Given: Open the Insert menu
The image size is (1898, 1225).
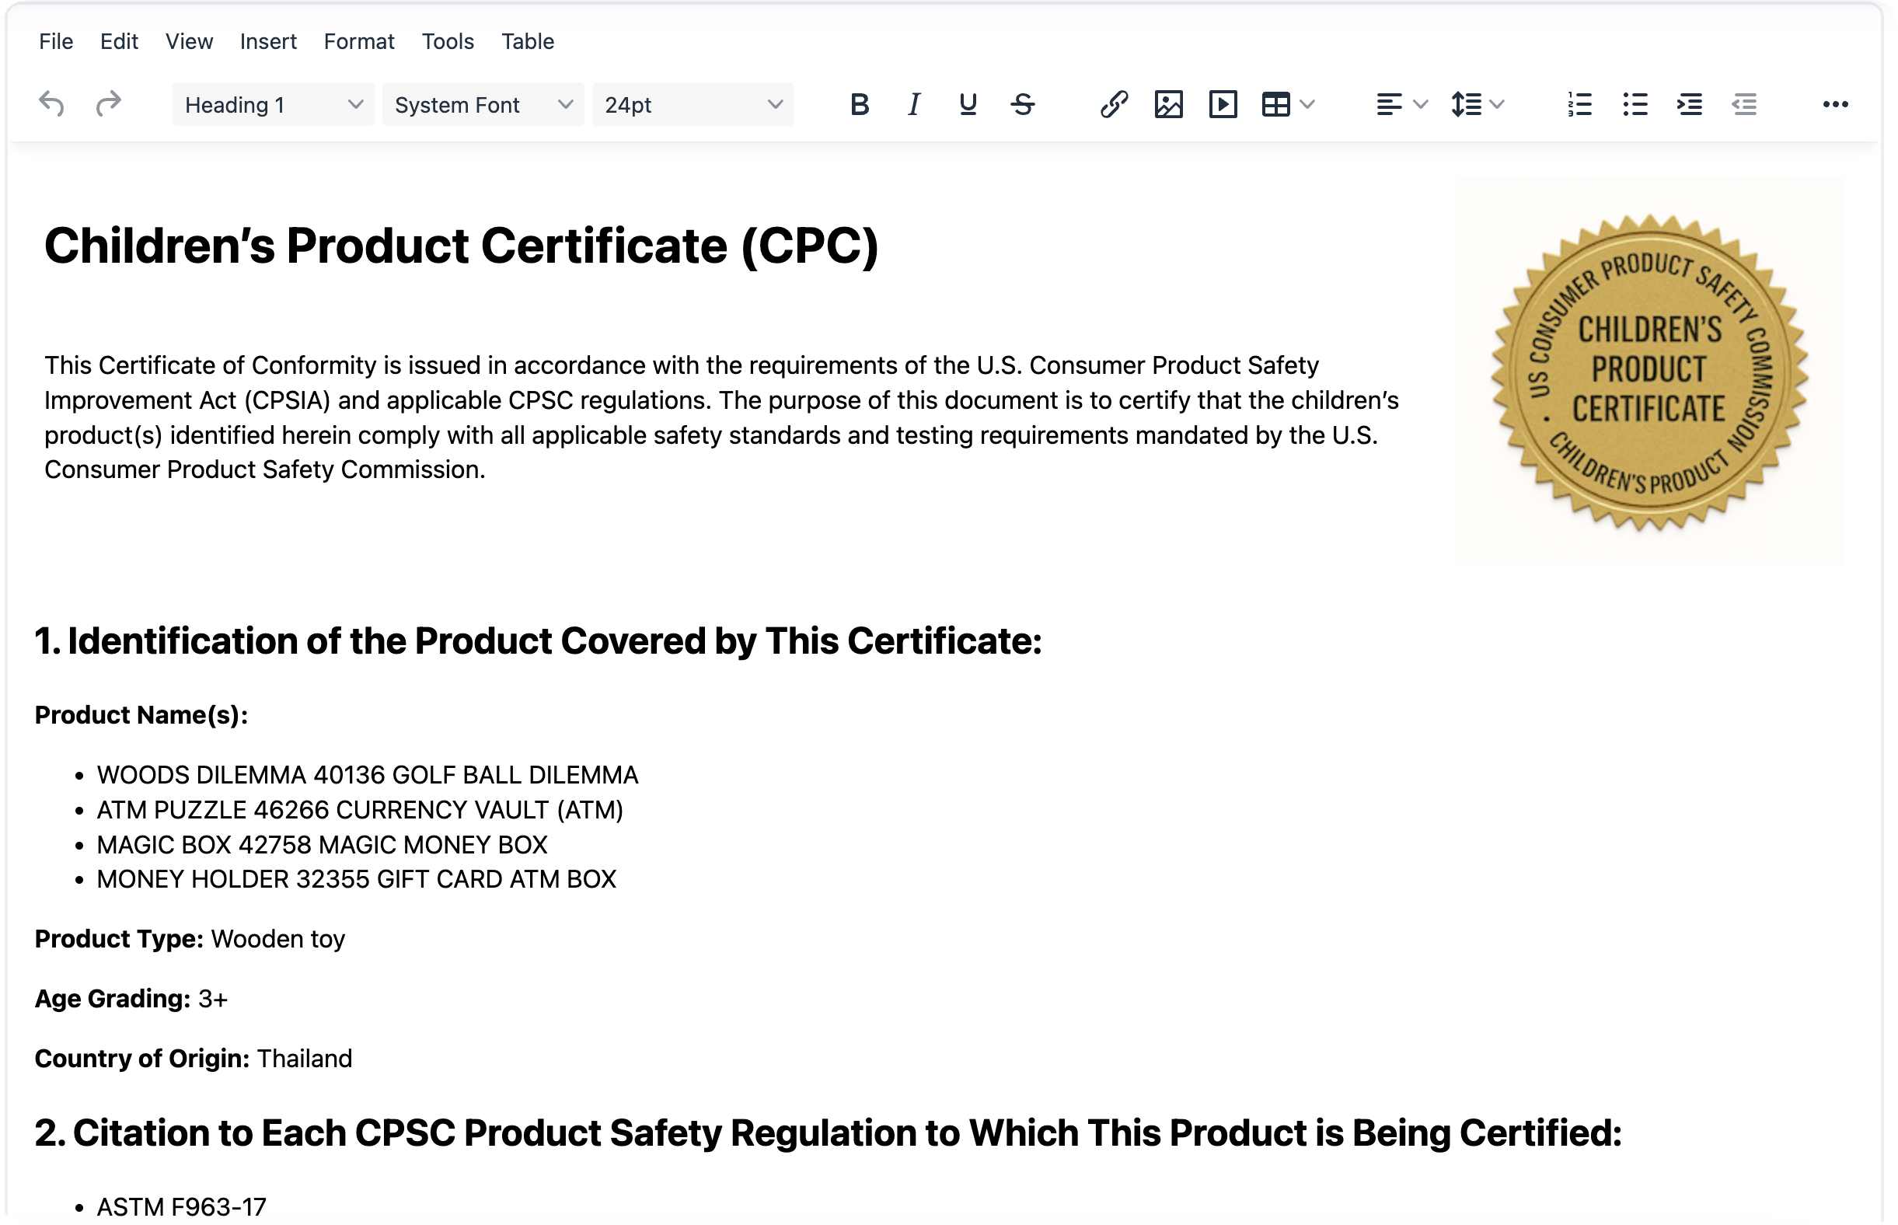Looking at the screenshot, I should pos(267,41).
